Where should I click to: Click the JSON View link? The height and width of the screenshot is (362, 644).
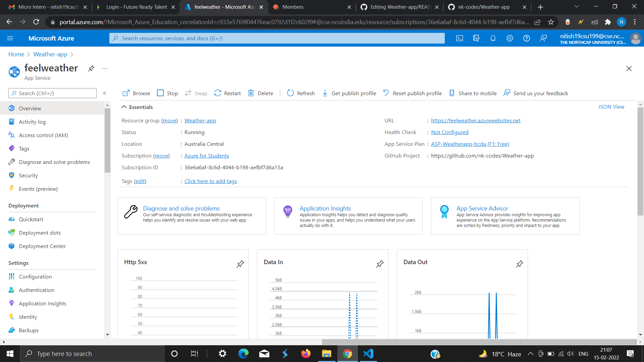pos(611,107)
